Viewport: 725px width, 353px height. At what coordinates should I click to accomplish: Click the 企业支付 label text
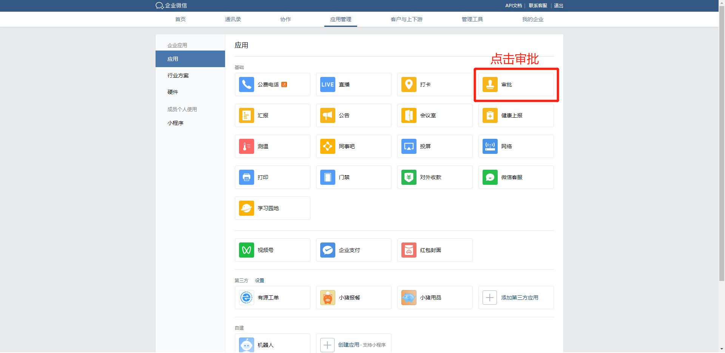coord(349,250)
